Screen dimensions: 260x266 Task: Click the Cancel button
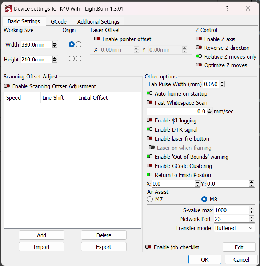click(241, 259)
